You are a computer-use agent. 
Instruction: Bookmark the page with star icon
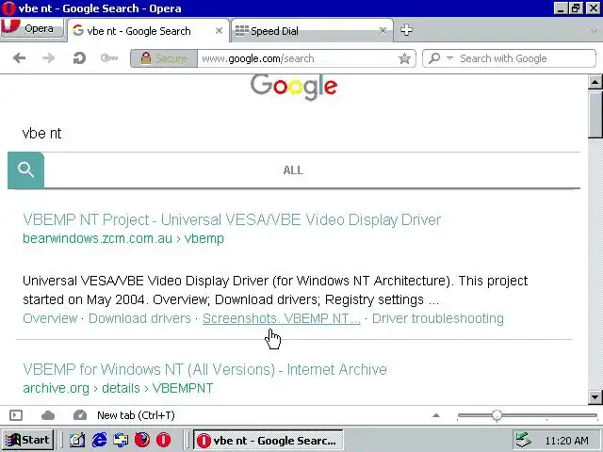404,58
